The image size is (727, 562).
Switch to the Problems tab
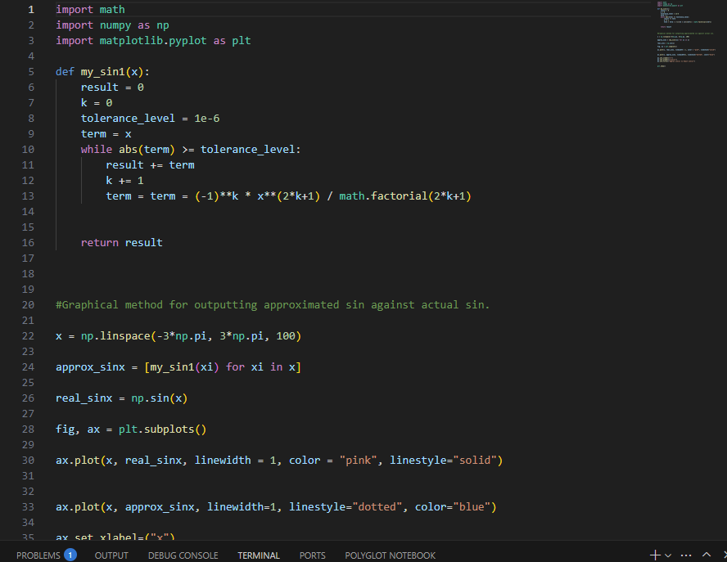tap(38, 555)
